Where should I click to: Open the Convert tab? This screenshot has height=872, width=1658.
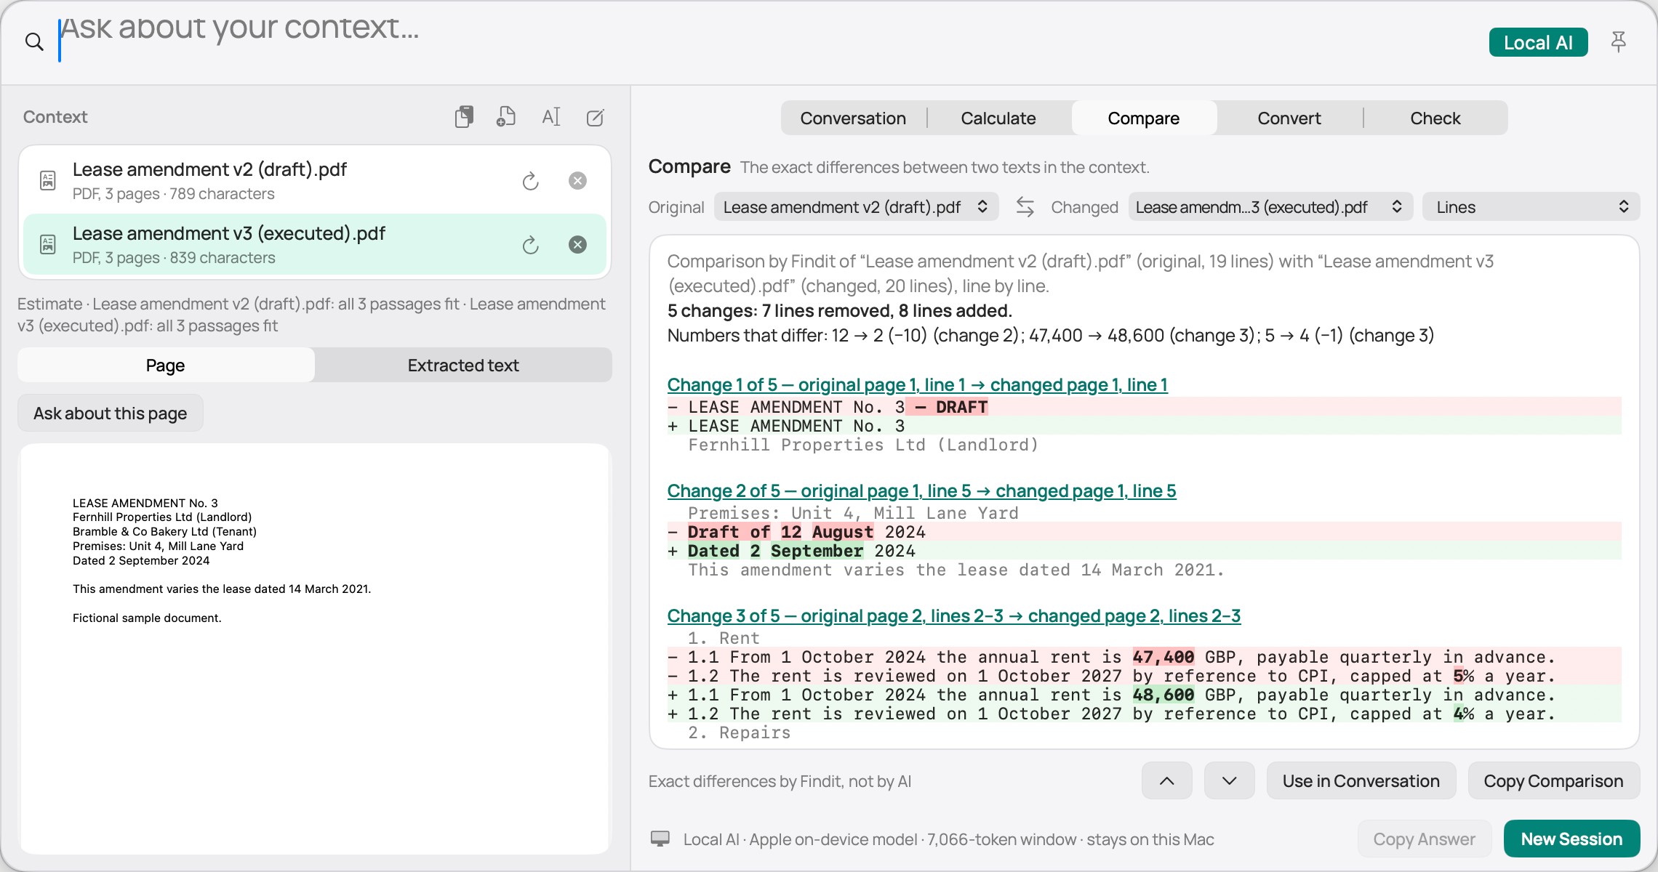tap(1289, 118)
